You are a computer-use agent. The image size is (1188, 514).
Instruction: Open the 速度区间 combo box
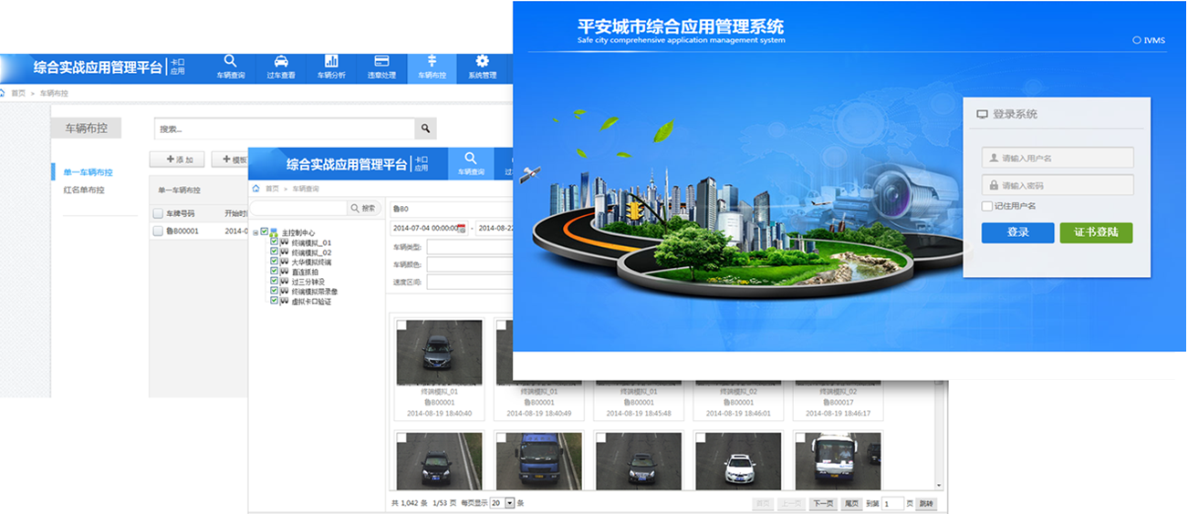[x=470, y=282]
